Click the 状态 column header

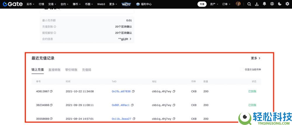[254, 81]
